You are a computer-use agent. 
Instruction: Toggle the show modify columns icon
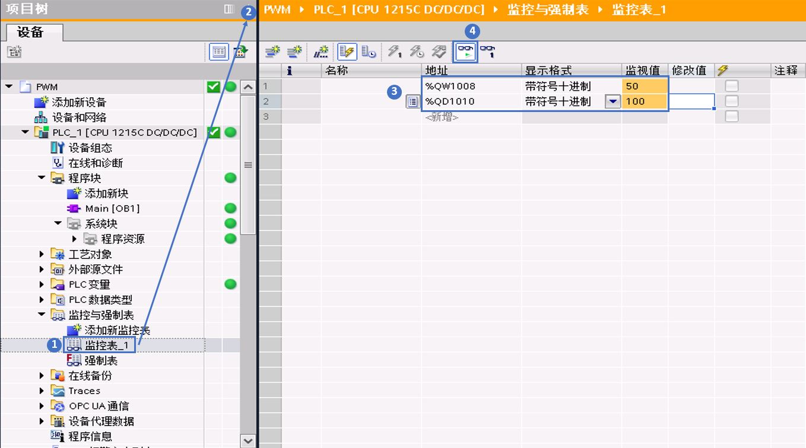pyautogui.click(x=347, y=52)
